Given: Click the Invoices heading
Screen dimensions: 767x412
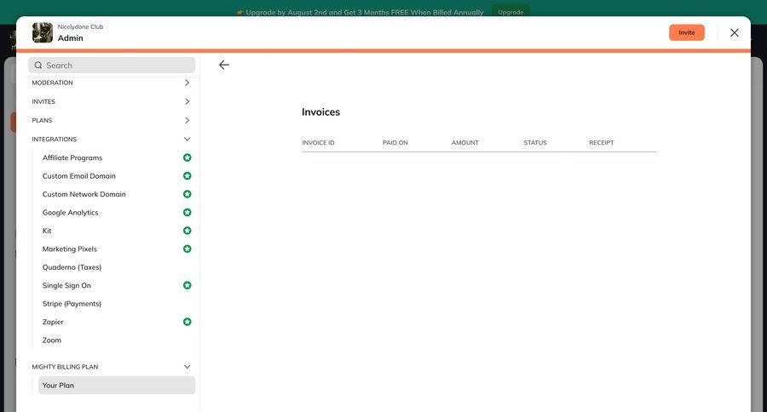Looking at the screenshot, I should coord(321,112).
